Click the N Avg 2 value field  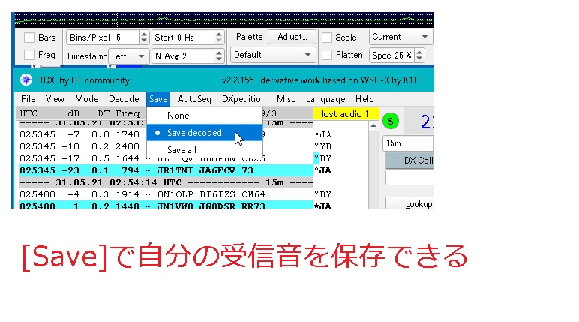coord(183,56)
